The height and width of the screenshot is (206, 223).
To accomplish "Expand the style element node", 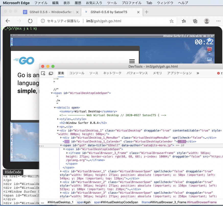I will (58, 119).
